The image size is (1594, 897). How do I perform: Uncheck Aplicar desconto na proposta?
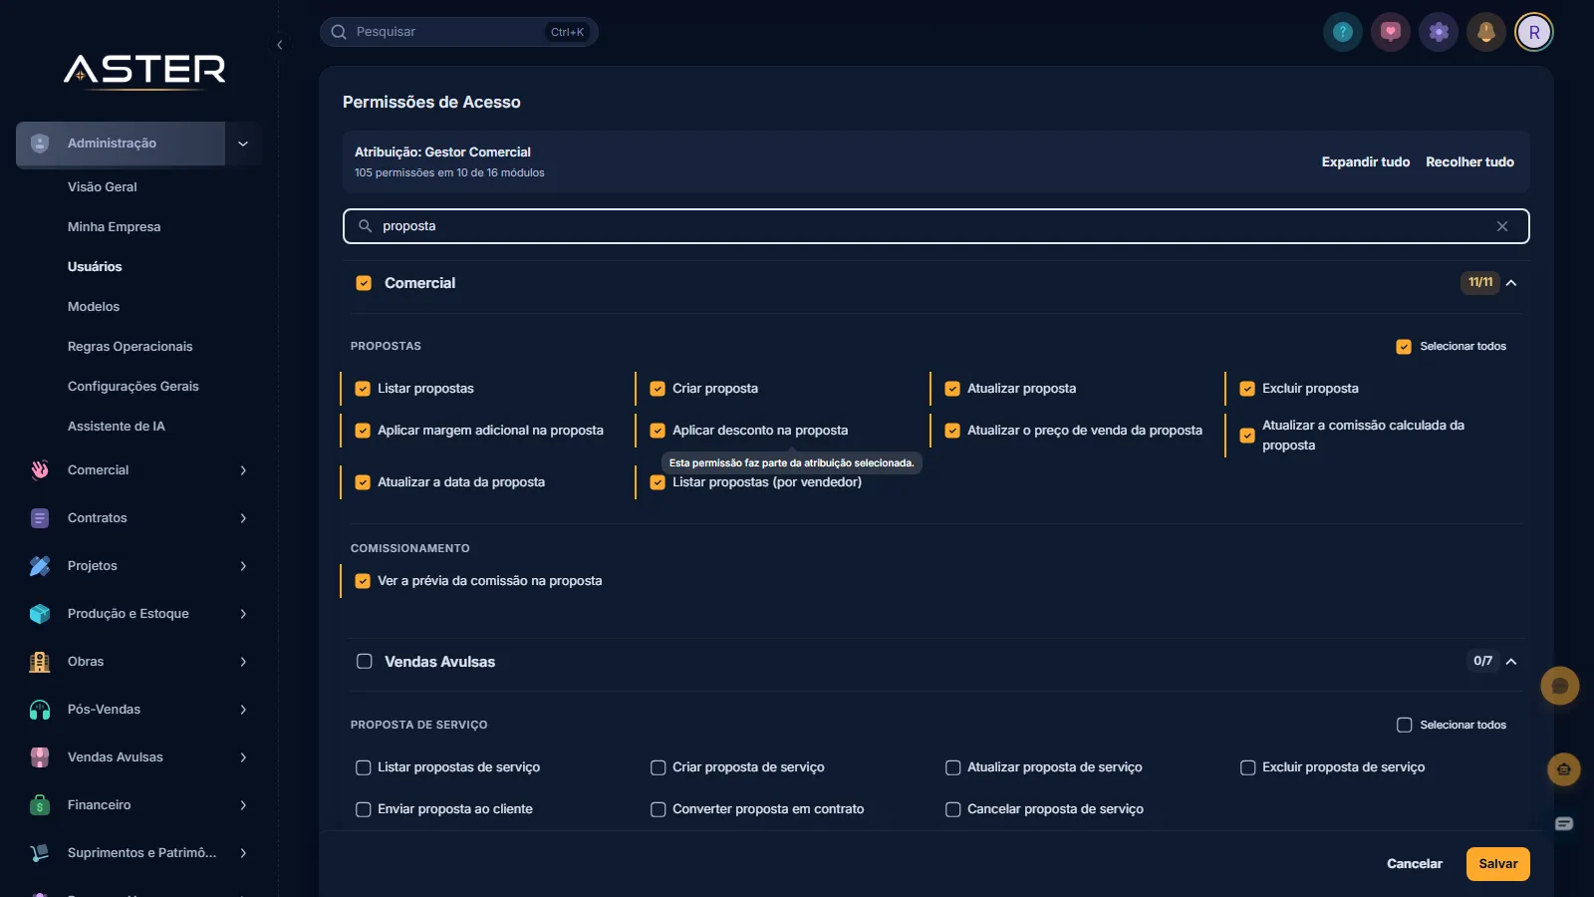pyautogui.click(x=658, y=431)
